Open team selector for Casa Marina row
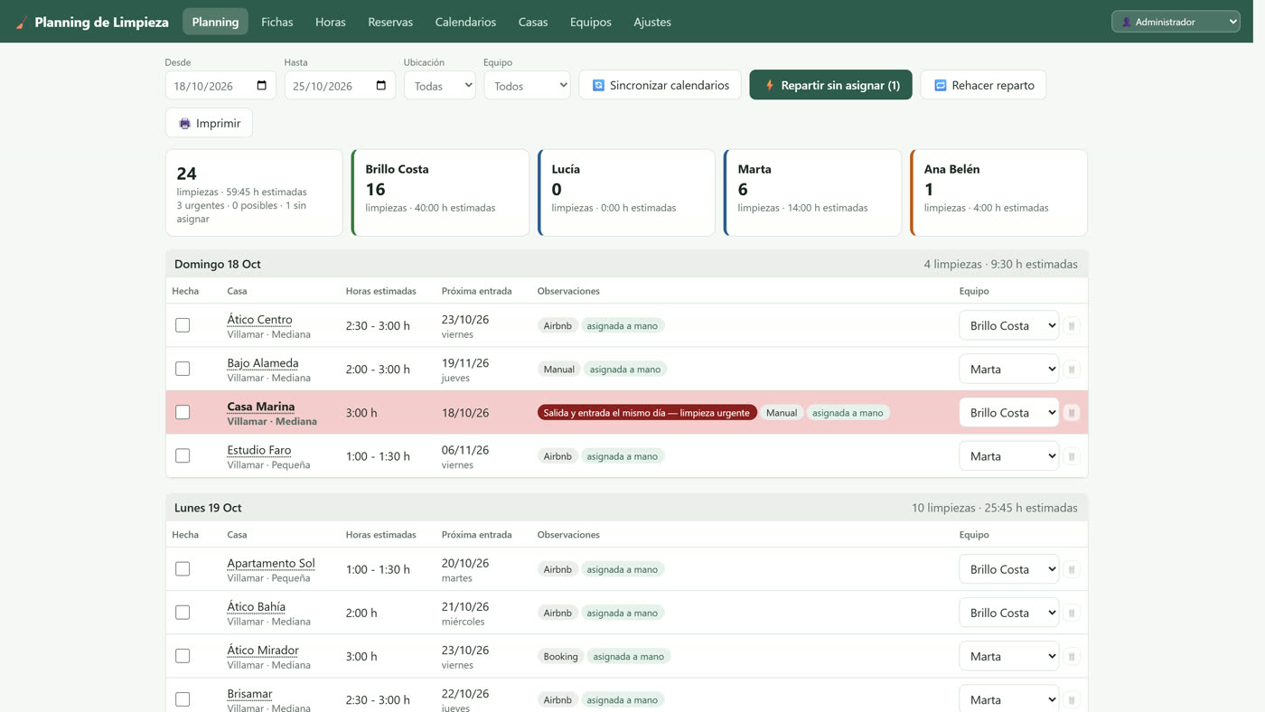The width and height of the screenshot is (1265, 712). pyautogui.click(x=1008, y=412)
